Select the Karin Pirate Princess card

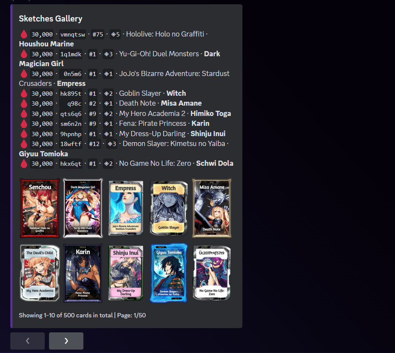(83, 273)
